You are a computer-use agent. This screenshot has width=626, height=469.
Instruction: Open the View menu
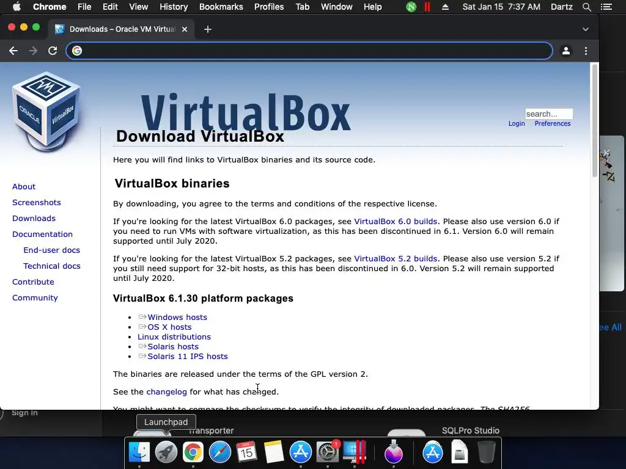pyautogui.click(x=139, y=7)
